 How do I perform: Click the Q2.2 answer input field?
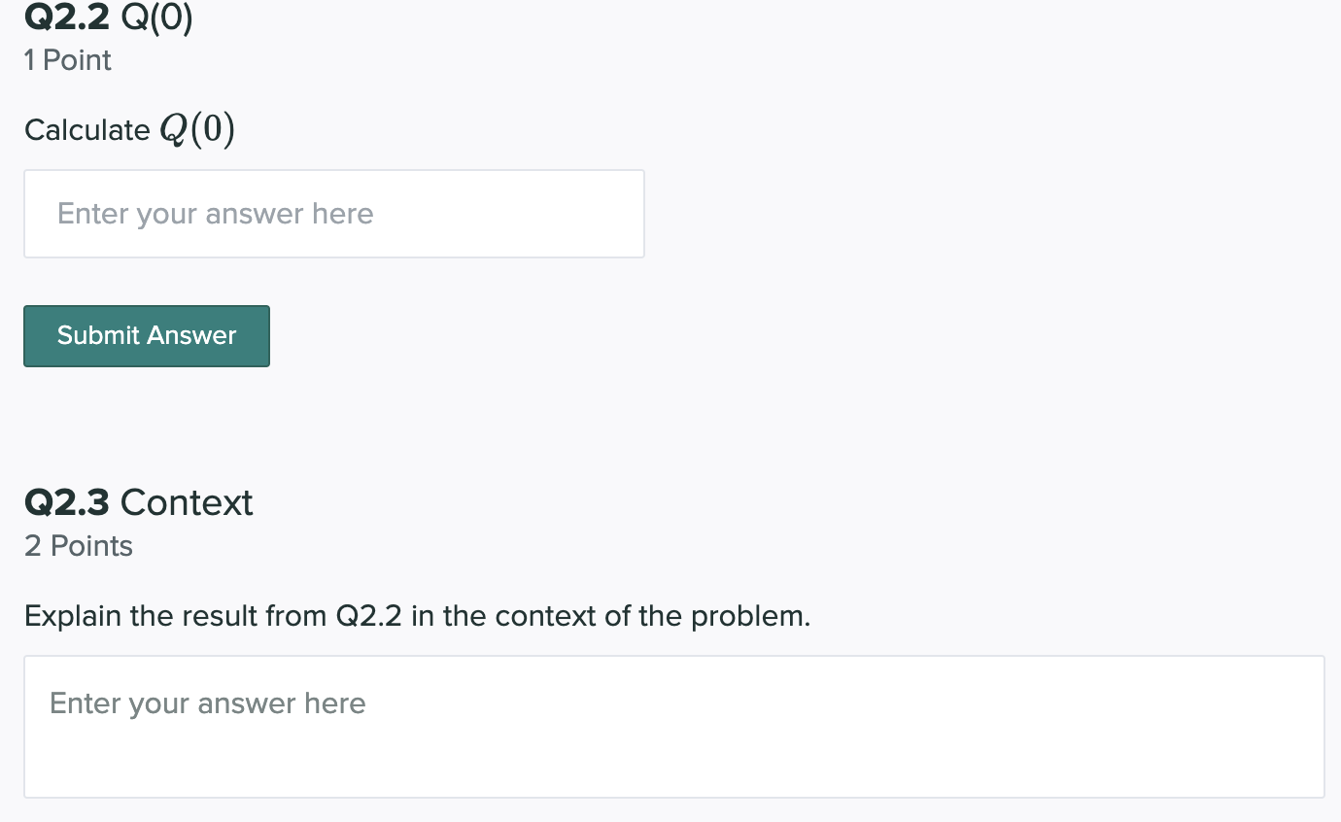pos(333,214)
